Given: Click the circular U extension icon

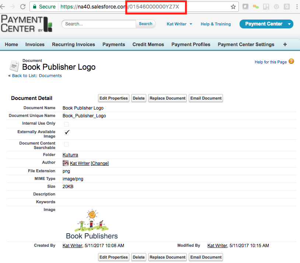Looking at the screenshot, I should tap(276, 7).
